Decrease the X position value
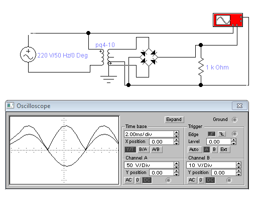The height and width of the screenshot is (200, 262). click(x=176, y=143)
